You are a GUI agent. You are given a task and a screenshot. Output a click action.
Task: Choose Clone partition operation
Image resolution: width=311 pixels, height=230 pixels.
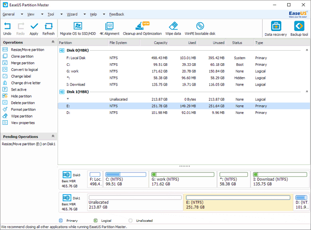click(x=18, y=56)
